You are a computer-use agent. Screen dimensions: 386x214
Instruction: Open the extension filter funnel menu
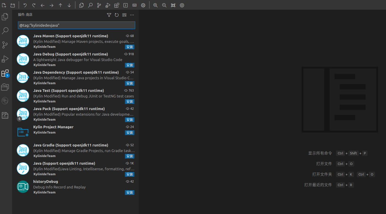[x=109, y=15]
